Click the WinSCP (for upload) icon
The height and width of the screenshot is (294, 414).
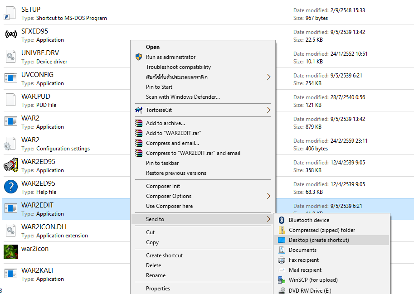click(x=282, y=280)
